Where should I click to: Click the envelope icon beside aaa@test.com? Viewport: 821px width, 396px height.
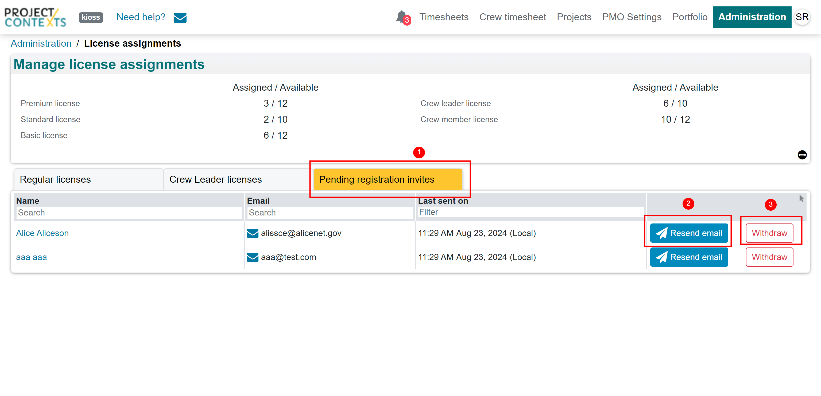point(252,257)
